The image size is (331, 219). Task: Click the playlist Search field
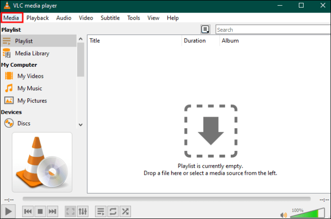click(x=271, y=30)
